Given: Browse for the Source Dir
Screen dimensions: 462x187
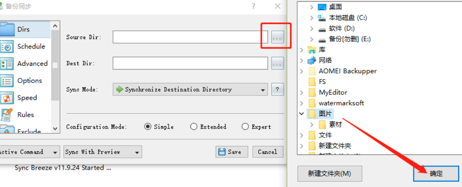Looking at the screenshot, I should [x=277, y=37].
